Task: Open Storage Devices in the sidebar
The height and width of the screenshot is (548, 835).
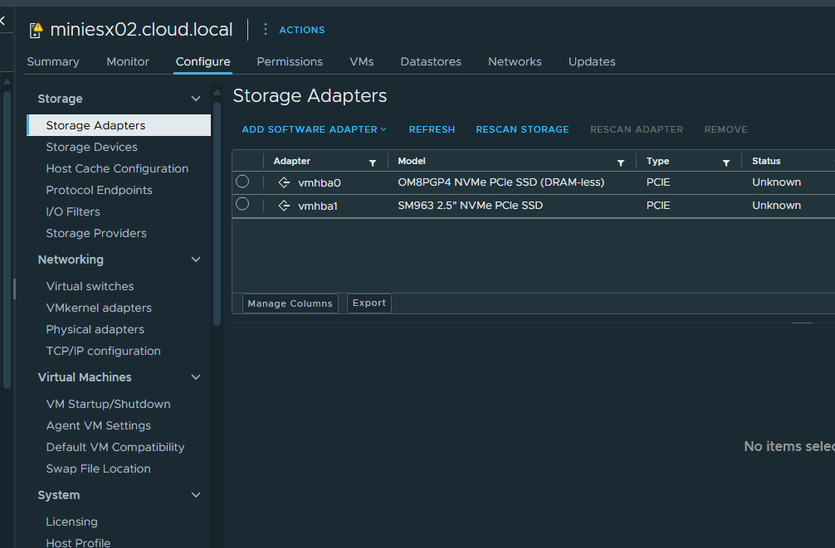Action: 91,147
